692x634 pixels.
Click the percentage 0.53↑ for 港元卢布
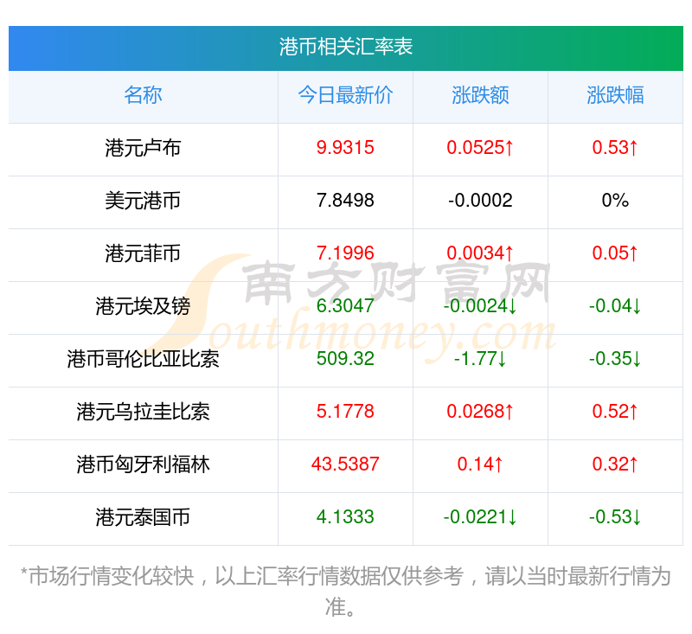615,147
